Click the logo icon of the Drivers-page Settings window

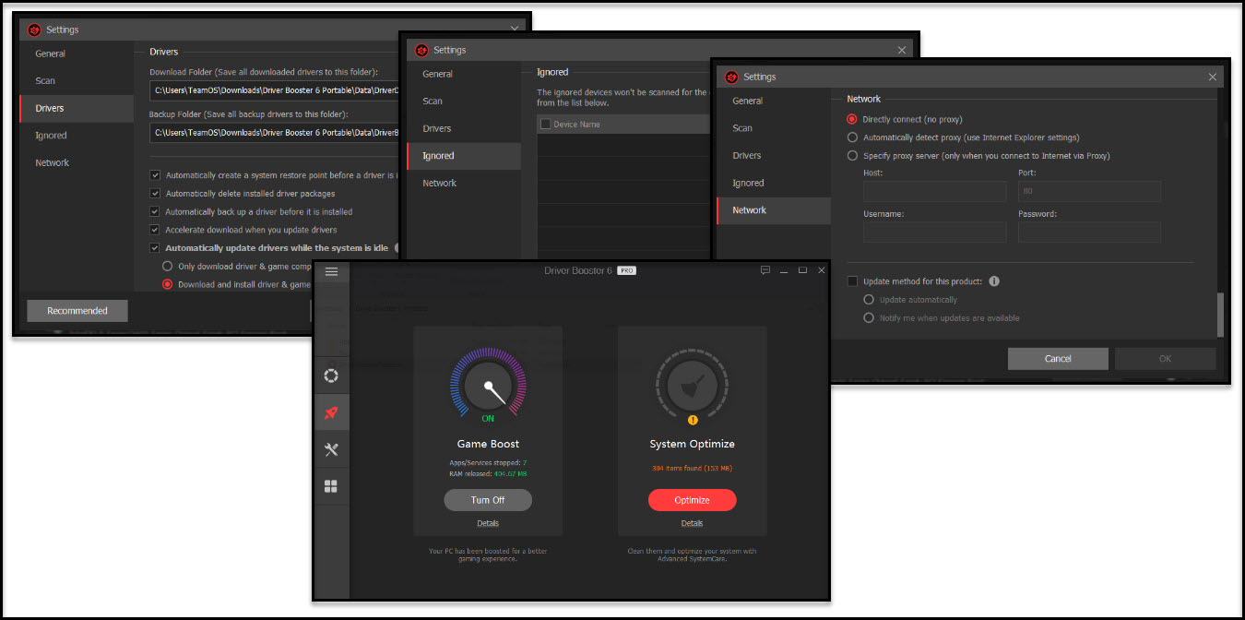tap(34, 30)
